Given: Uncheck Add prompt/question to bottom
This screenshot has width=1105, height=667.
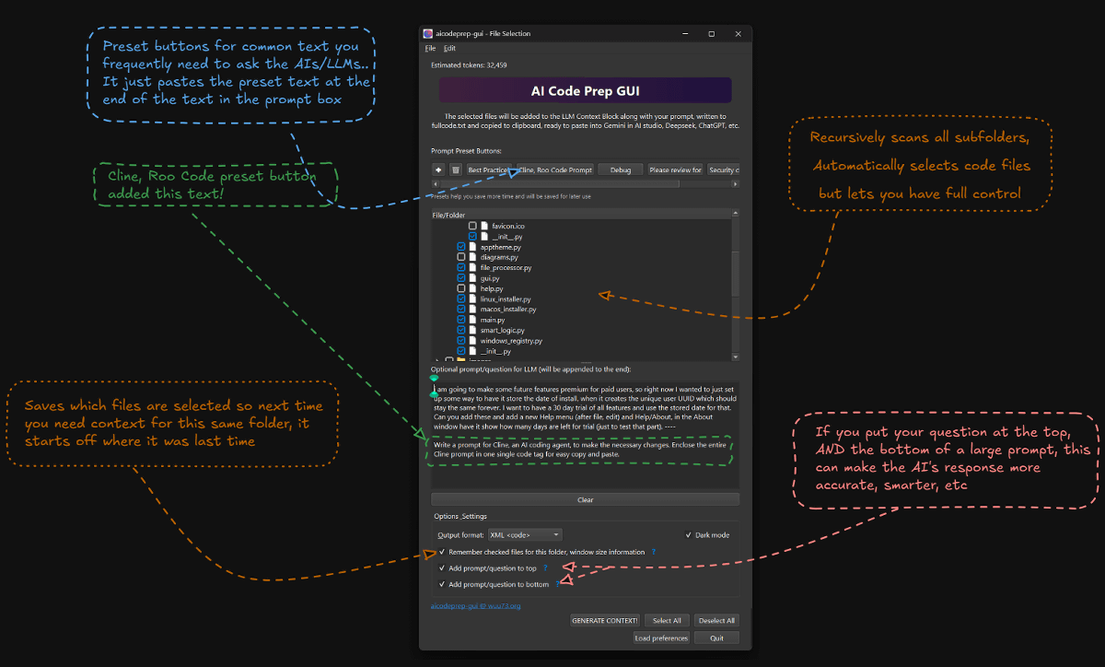Looking at the screenshot, I should 442,584.
